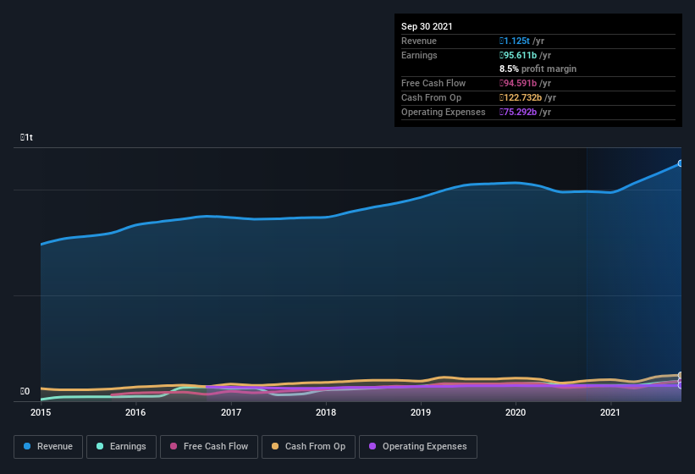Select the 2016 x-axis label
Viewport: 695px width, 474px height.
135,412
